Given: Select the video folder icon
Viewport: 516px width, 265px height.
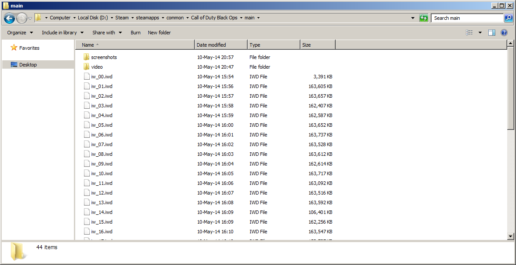Looking at the screenshot, I should click(x=86, y=67).
